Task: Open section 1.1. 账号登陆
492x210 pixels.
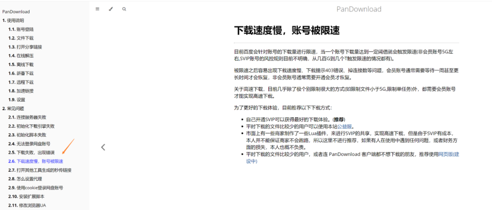Action: 21,29
